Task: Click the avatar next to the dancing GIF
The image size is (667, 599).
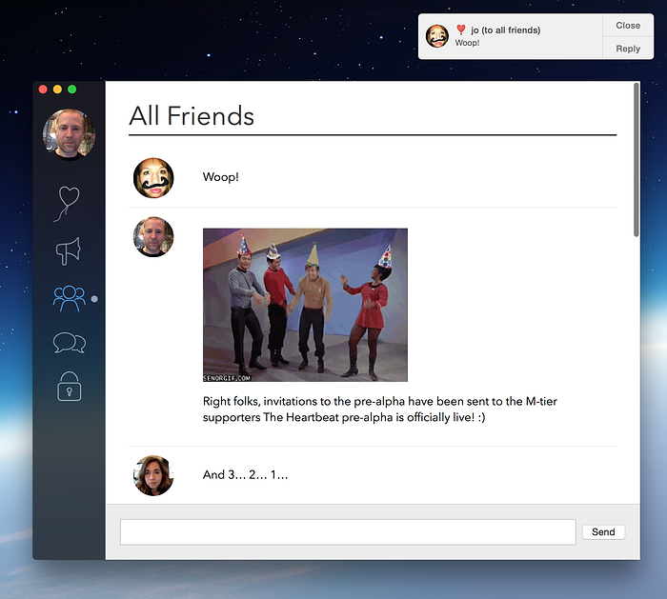Action: point(153,237)
